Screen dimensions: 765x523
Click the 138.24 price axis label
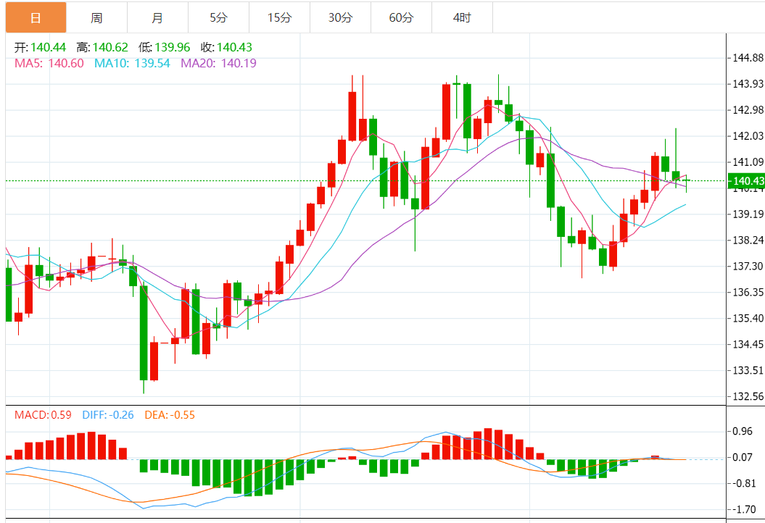click(748, 240)
